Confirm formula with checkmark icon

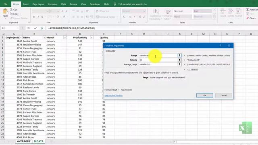(35, 28)
